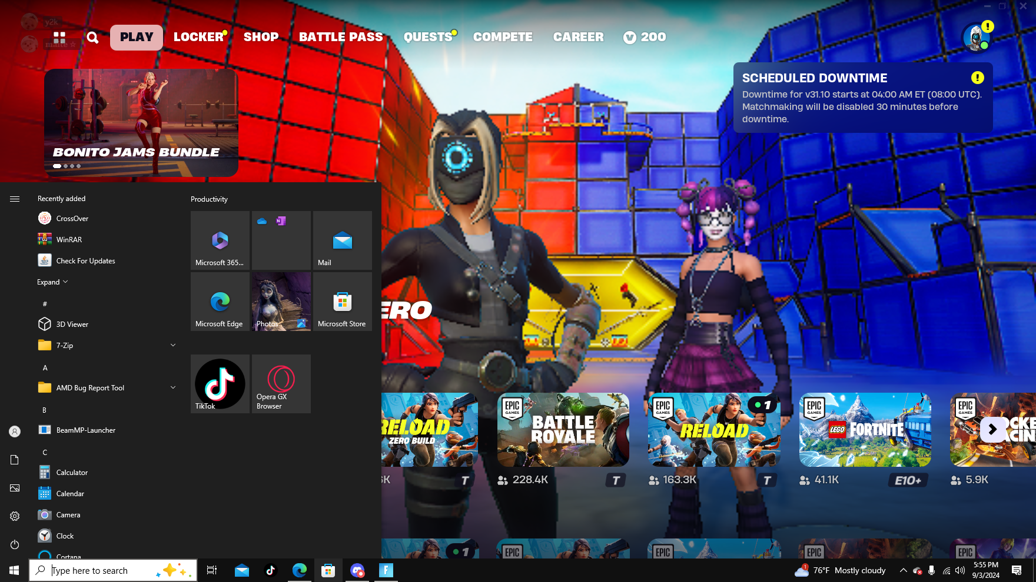The height and width of the screenshot is (582, 1036).
Task: Open the Start menu Pictures icon
Action: (x=15, y=488)
